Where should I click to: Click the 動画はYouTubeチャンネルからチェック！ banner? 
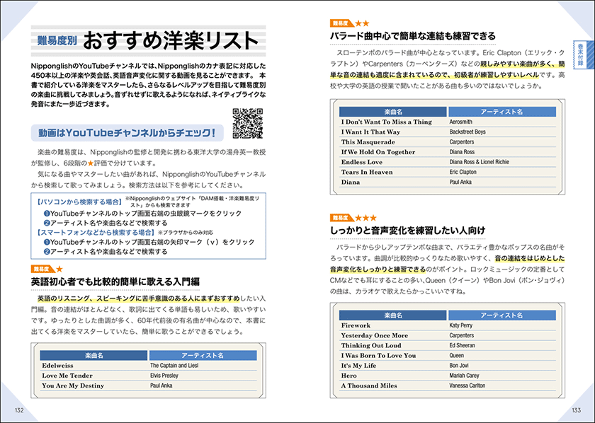[127, 133]
